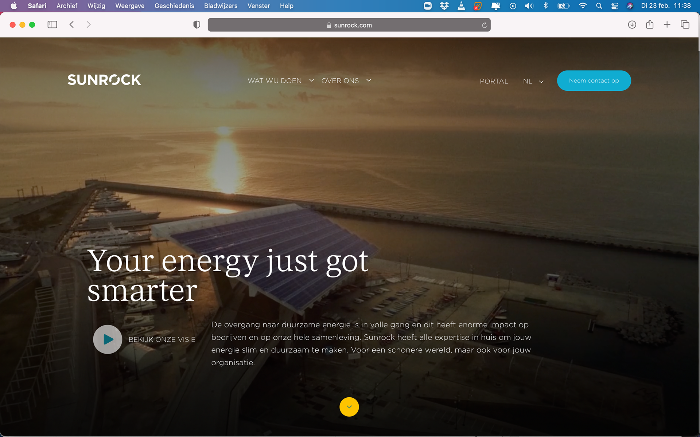Image resolution: width=700 pixels, height=437 pixels.
Task: Open the Venster menu
Action: click(x=258, y=6)
